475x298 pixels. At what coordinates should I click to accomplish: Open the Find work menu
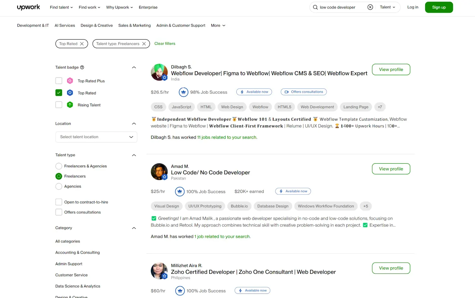[x=89, y=7]
